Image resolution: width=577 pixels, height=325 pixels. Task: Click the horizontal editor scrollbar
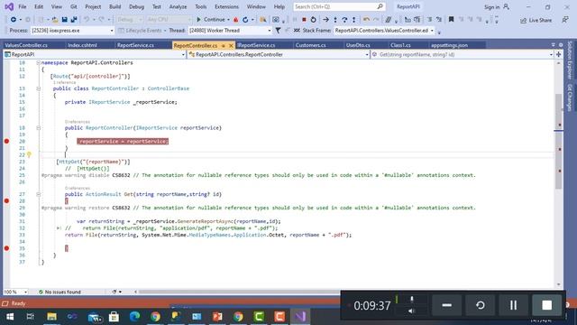pos(239,292)
